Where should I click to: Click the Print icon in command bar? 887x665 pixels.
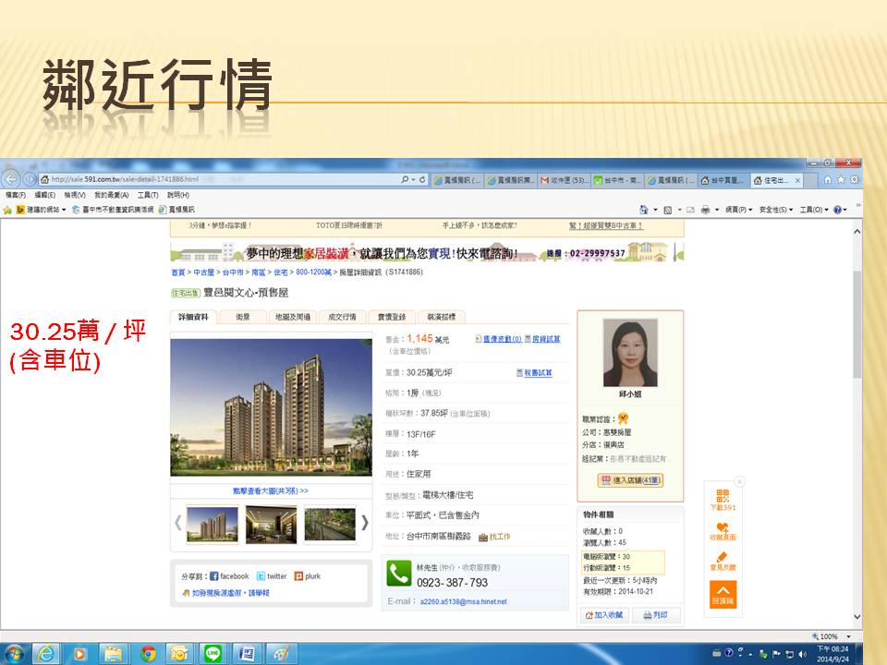pos(705,210)
